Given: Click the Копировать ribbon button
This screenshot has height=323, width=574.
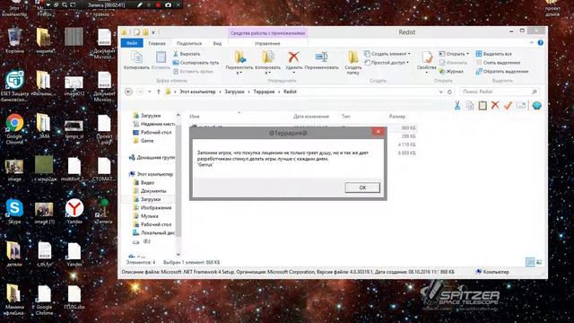Looking at the screenshot, I should (x=136, y=60).
